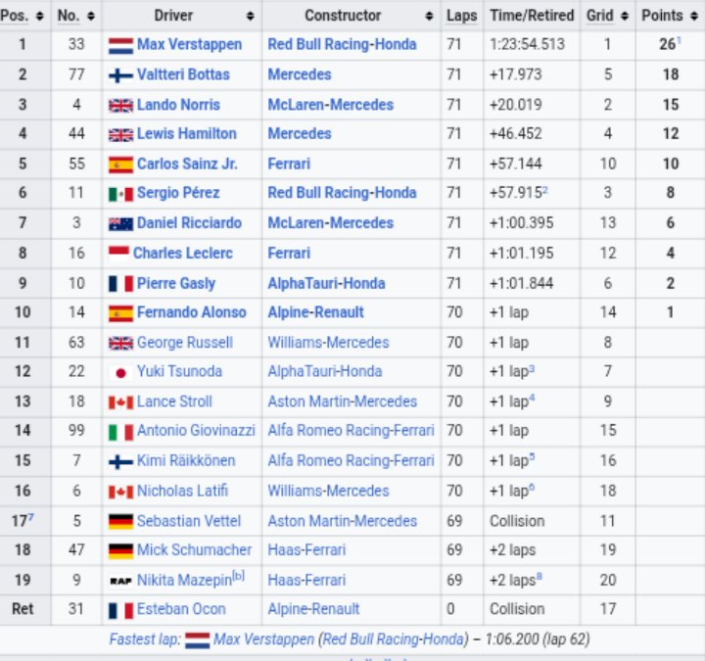Open Haas-Ferrari link in Schumacher row

[306, 550]
